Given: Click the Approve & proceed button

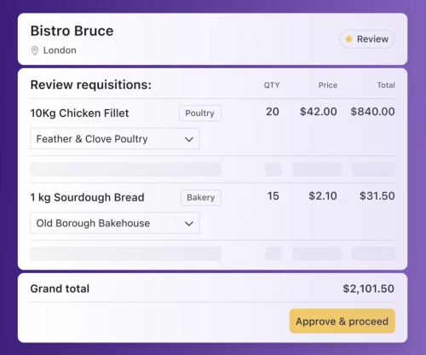Looking at the screenshot, I should (x=343, y=321).
